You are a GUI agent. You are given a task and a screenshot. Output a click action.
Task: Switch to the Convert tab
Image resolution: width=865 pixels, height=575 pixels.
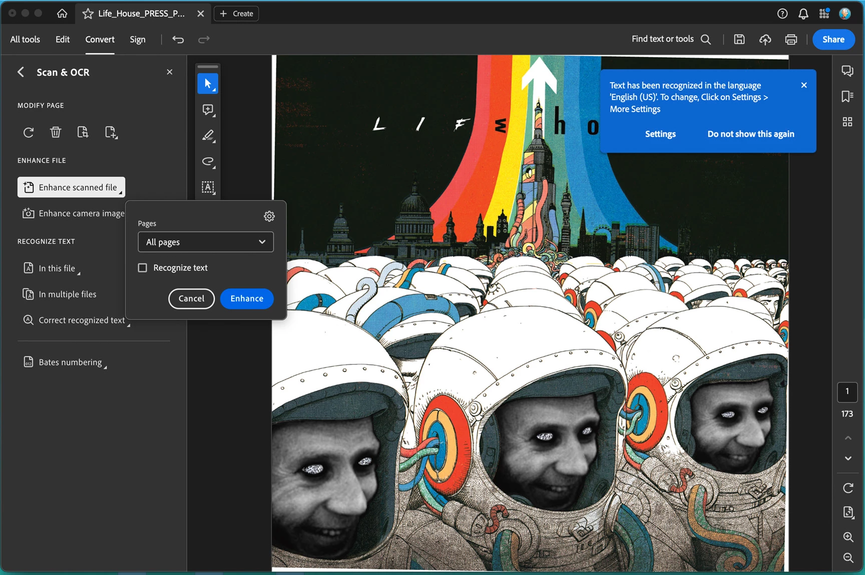pyautogui.click(x=100, y=40)
